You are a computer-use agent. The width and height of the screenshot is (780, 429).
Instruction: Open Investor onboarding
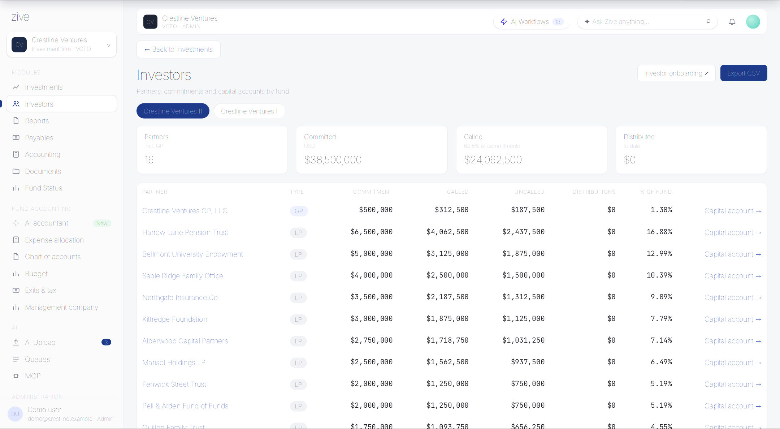(x=676, y=73)
